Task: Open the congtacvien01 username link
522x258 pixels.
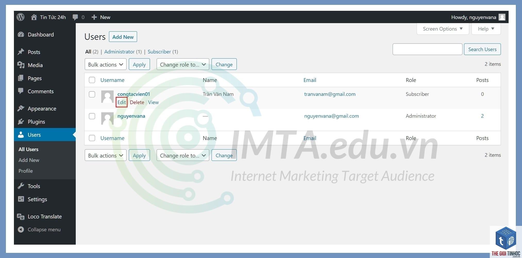Action: pyautogui.click(x=134, y=94)
